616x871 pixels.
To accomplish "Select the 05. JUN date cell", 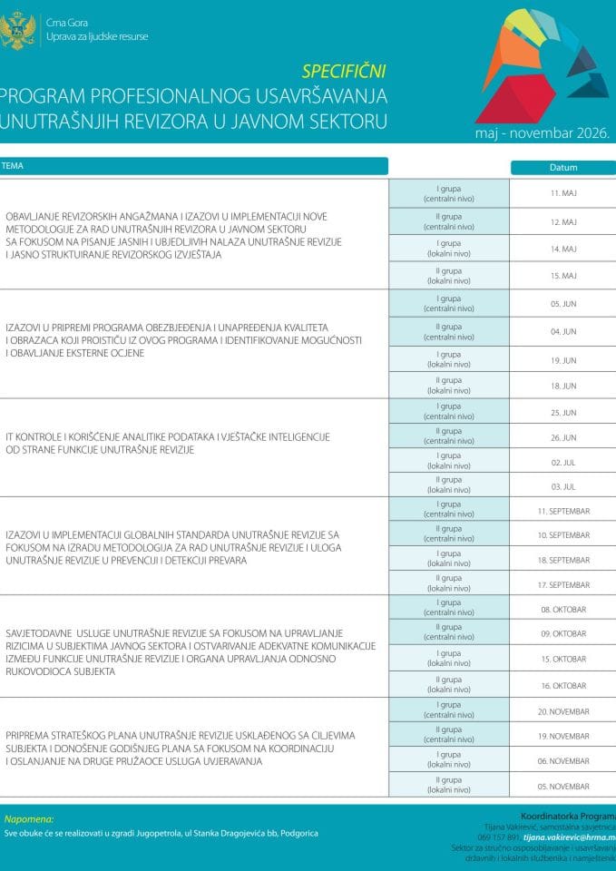I will [x=563, y=304].
